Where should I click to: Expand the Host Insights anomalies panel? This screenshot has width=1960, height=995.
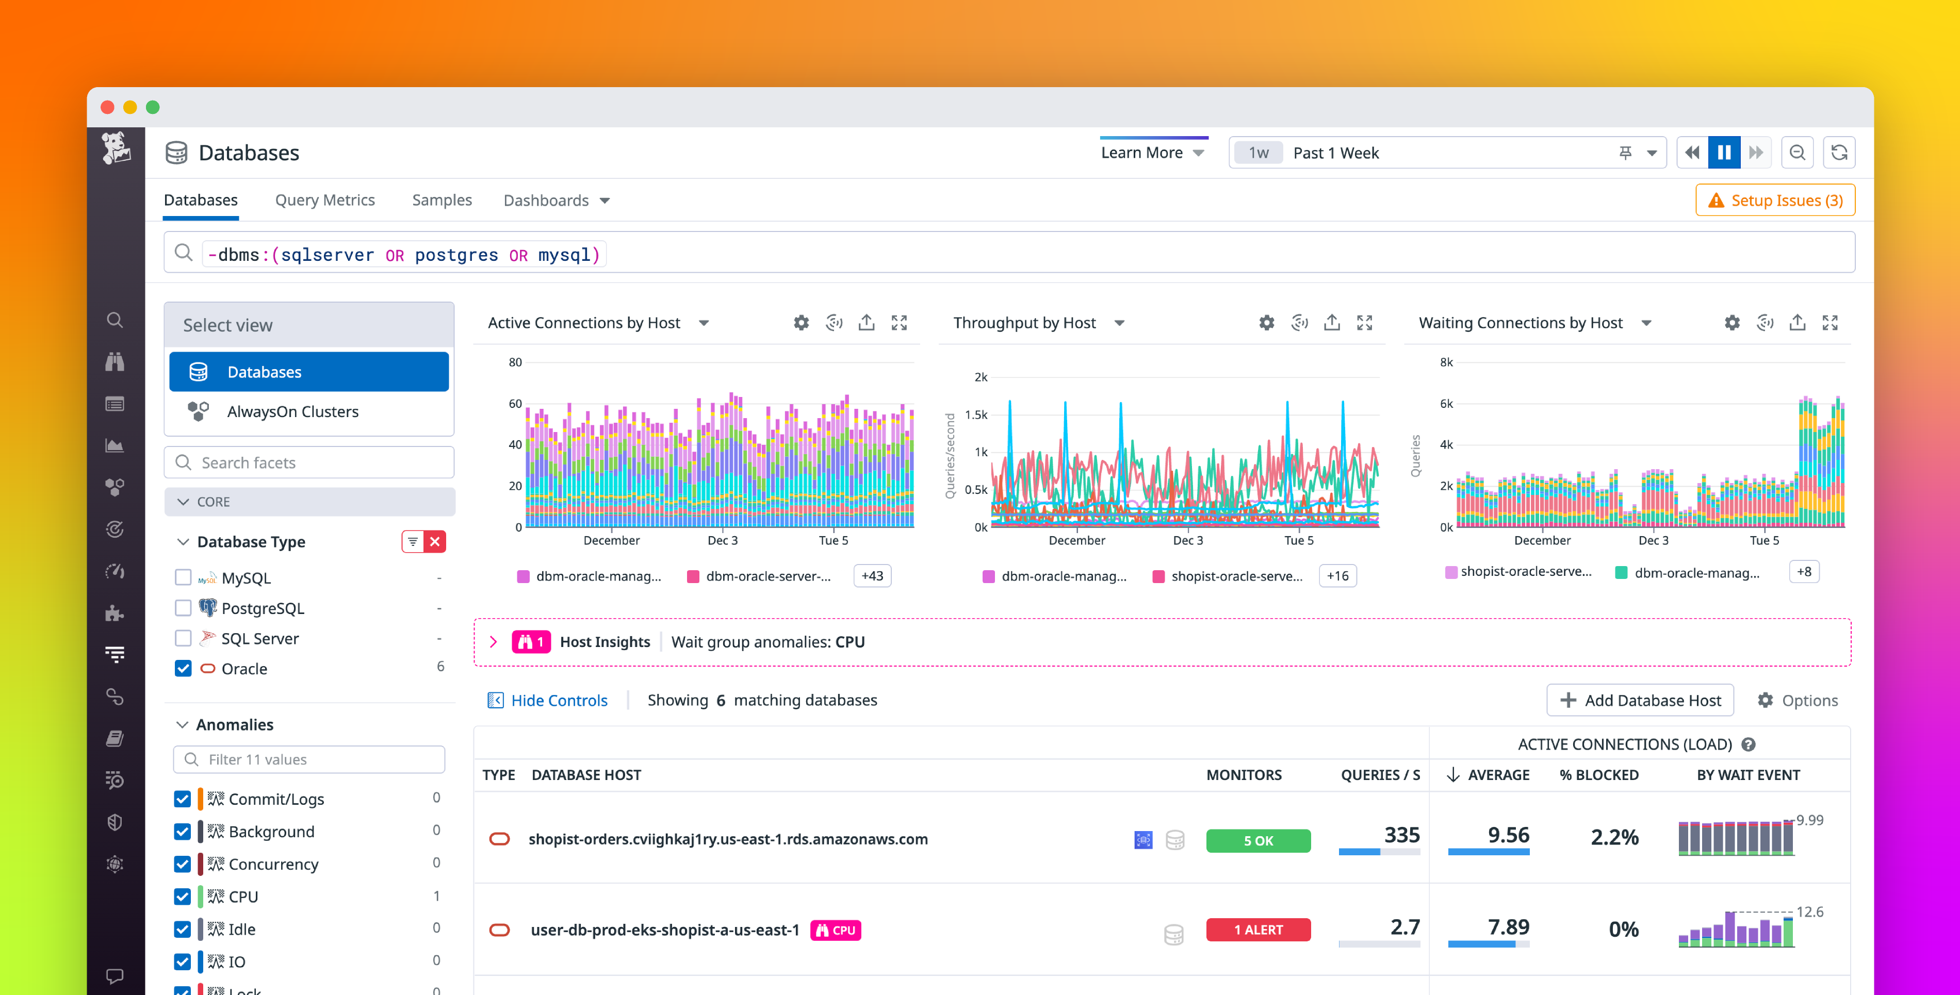493,641
